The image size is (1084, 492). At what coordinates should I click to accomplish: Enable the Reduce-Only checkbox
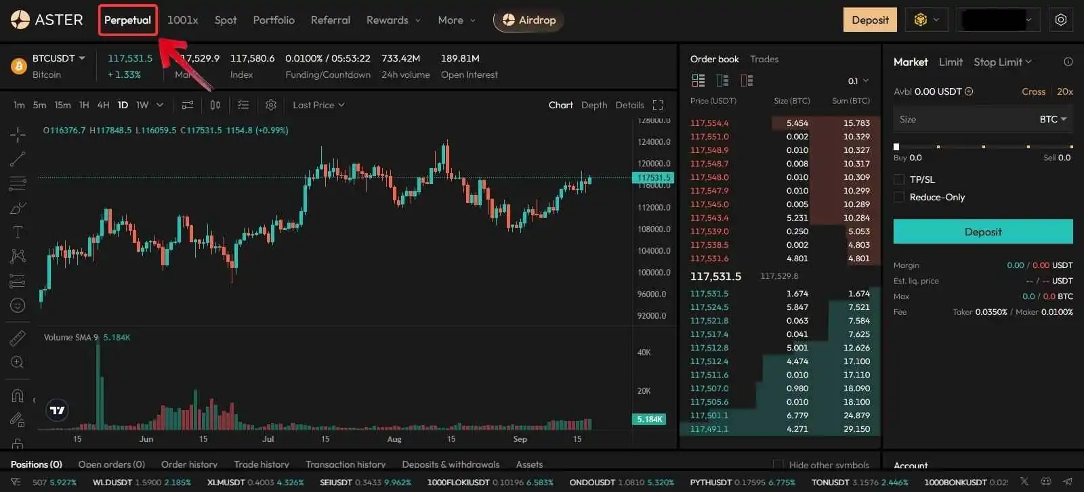pos(899,197)
